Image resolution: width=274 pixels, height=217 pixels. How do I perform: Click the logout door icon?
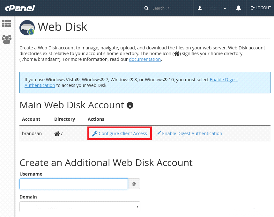253,8
